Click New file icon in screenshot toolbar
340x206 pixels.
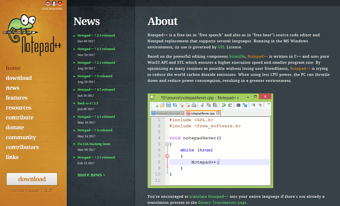(156, 105)
